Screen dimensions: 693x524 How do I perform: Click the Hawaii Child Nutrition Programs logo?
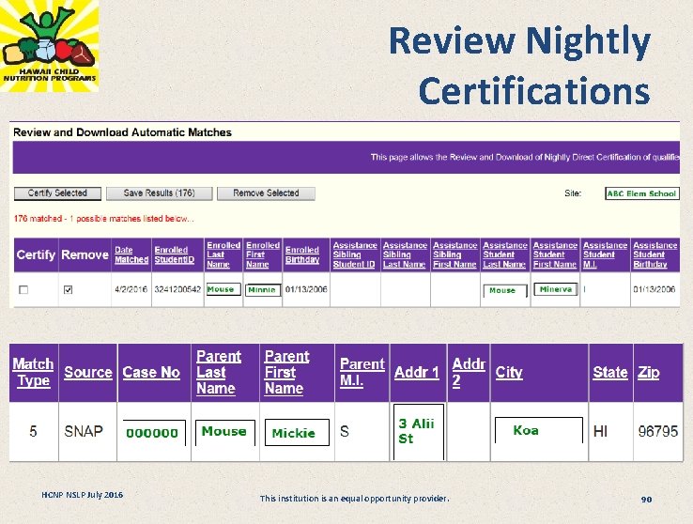49,45
